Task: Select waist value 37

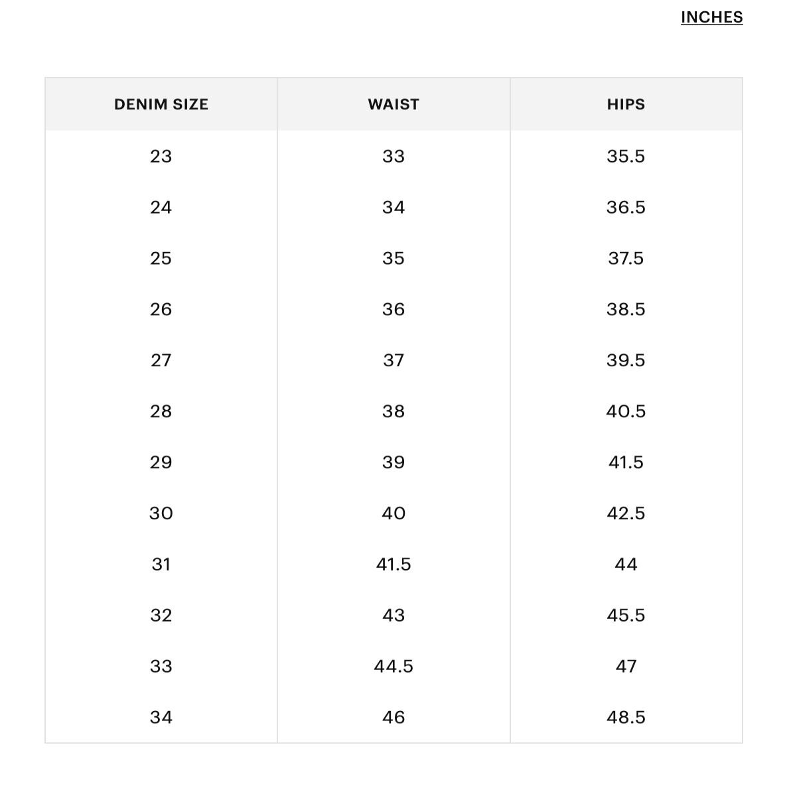Action: coord(394,360)
